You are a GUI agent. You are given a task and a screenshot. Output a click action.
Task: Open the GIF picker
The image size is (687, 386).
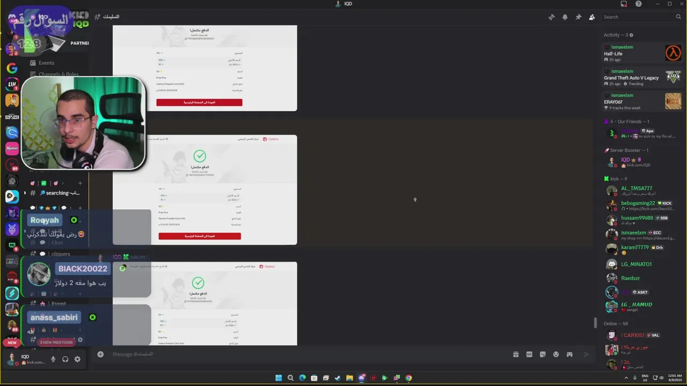coord(529,354)
